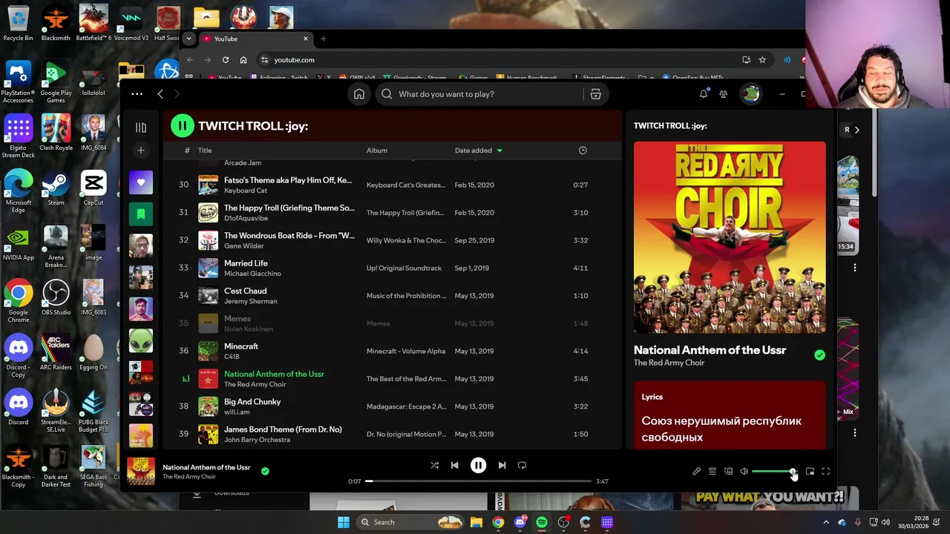Sort by duration clock icon column
950x534 pixels.
pos(583,151)
